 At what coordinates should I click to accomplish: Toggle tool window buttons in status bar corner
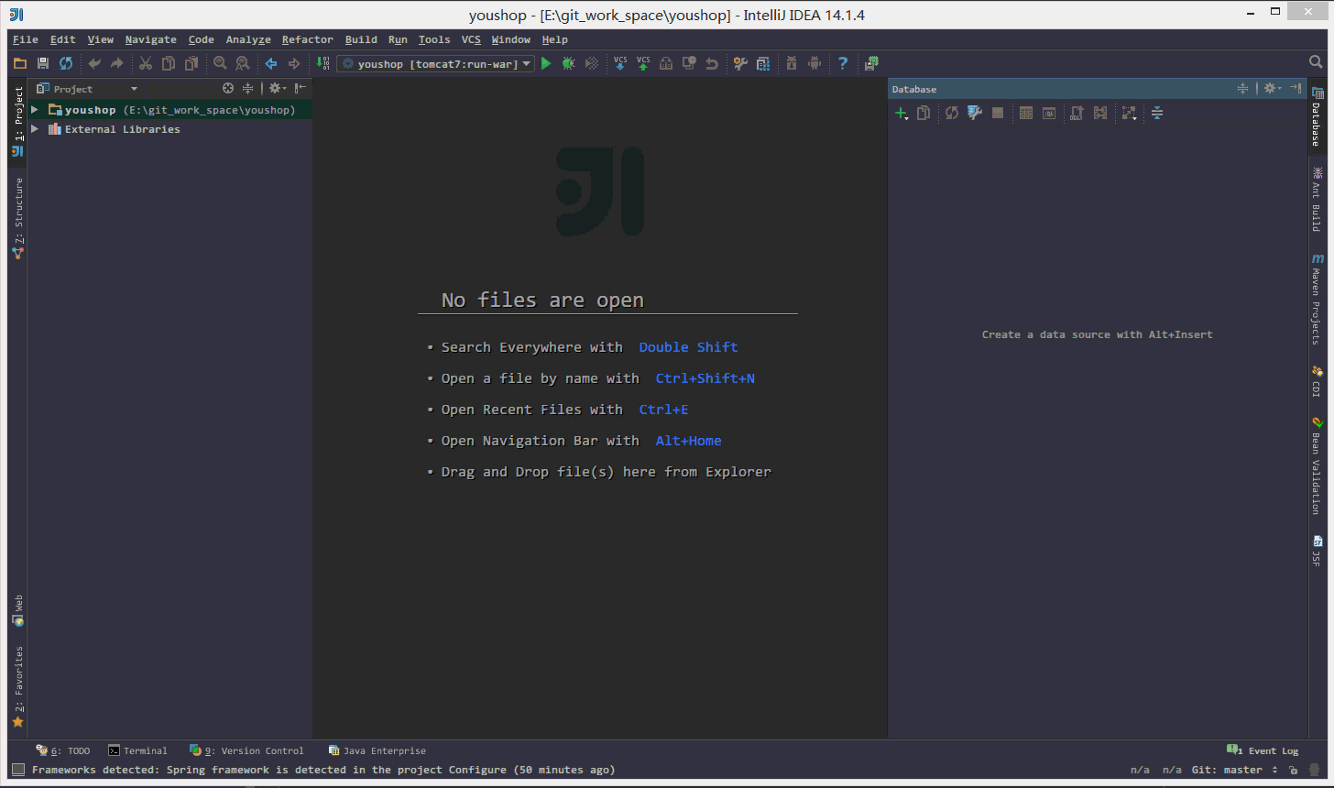click(x=18, y=770)
